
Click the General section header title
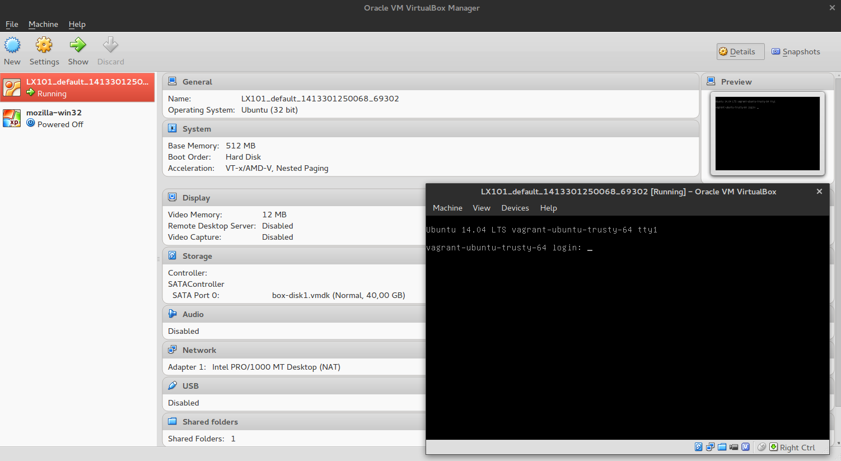197,82
